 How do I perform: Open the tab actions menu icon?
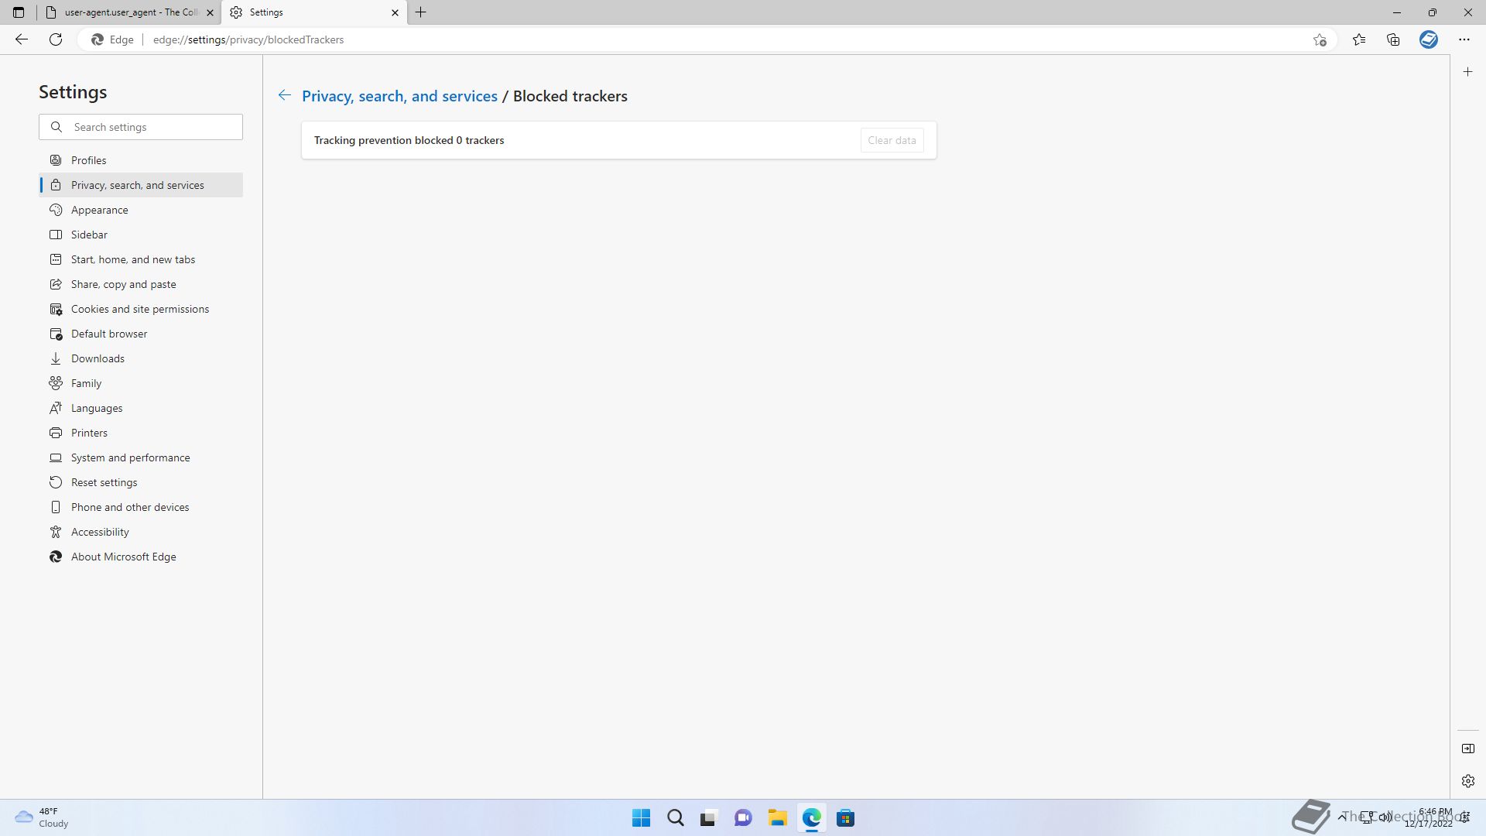[x=19, y=12]
